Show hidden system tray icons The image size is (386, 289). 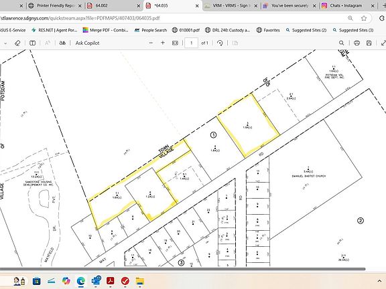(379, 281)
